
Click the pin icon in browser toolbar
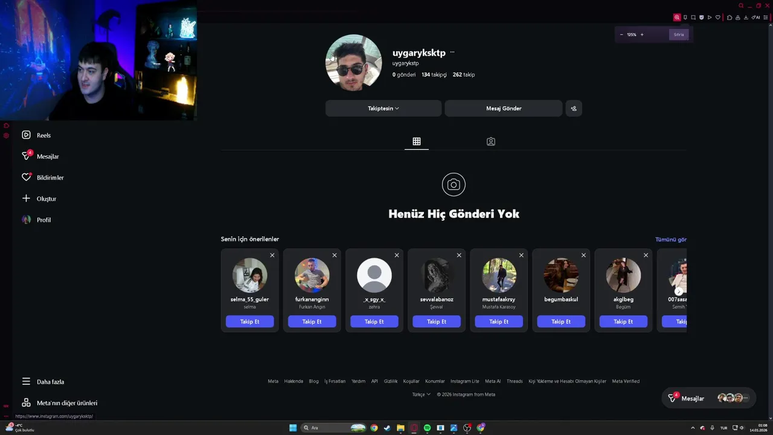[x=685, y=18]
